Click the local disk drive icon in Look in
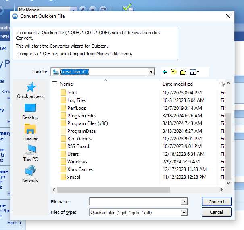The image size is (244, 230). click(56, 72)
